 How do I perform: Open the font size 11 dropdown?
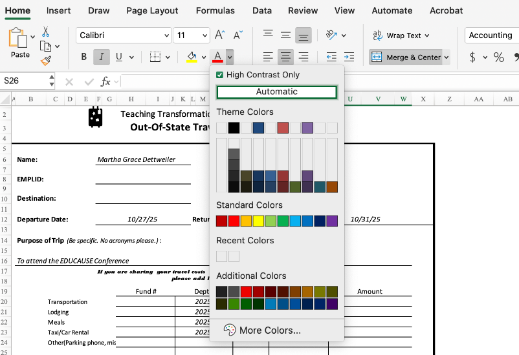[x=205, y=35]
